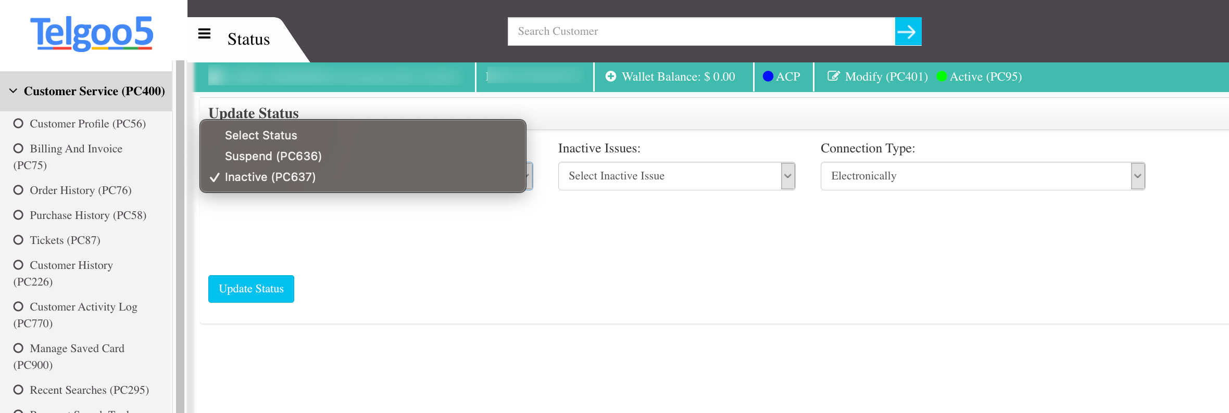
Task: Open Customer History (PC226)
Action: (x=63, y=273)
